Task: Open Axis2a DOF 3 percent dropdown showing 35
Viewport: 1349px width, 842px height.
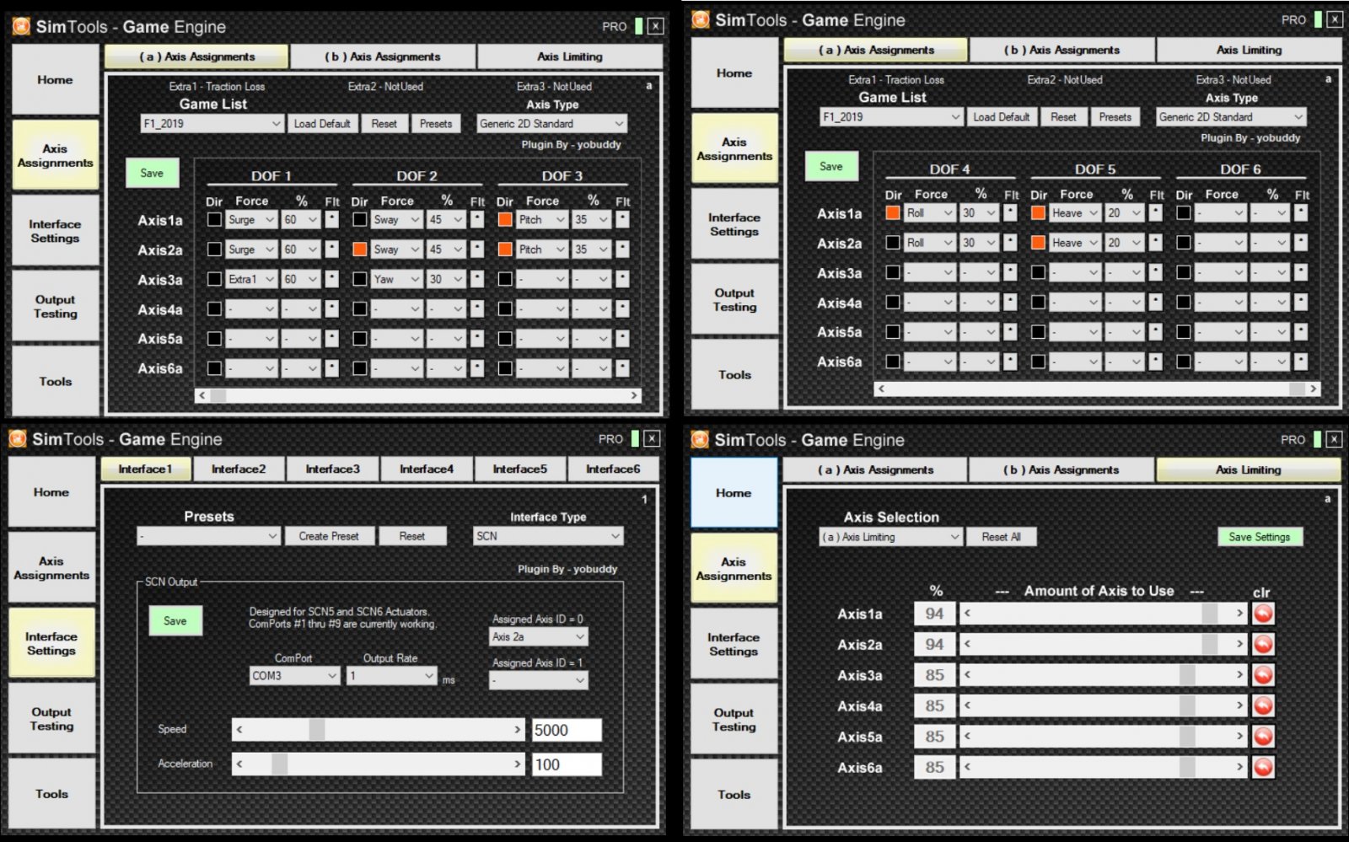Action: 591,249
